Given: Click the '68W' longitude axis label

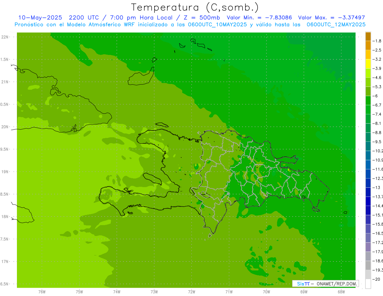Looking at the screenshot, I should 341,292.
